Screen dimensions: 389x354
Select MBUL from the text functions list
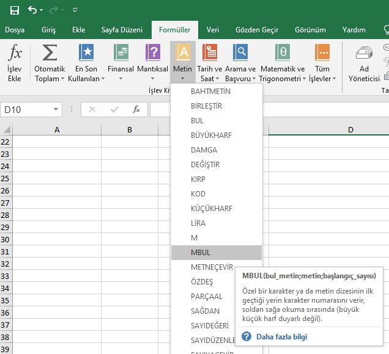pos(201,252)
